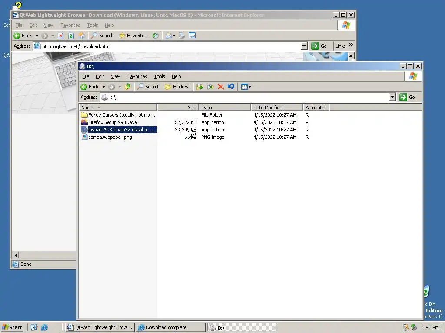Sort files by Name column header
The width and height of the screenshot is (445, 333).
click(118, 108)
